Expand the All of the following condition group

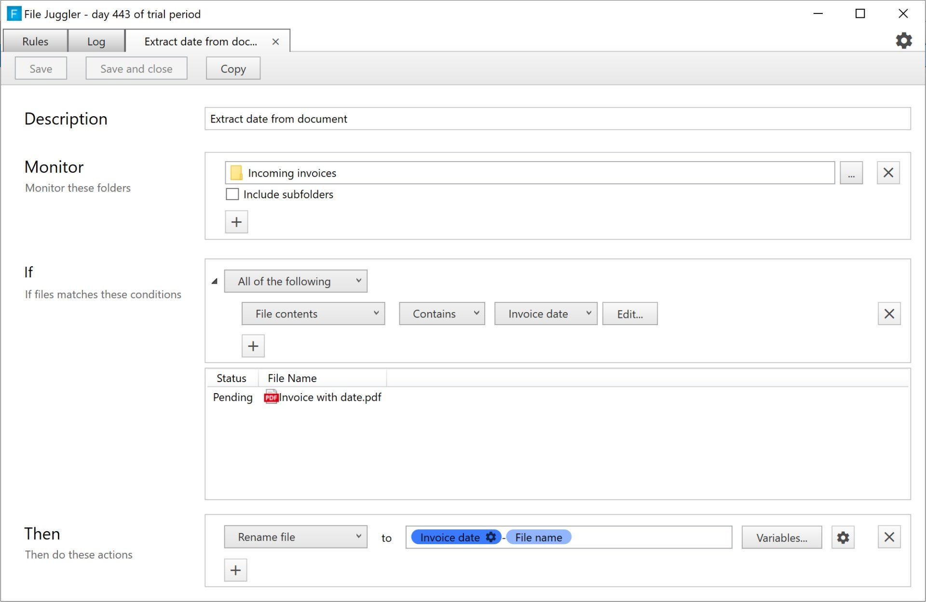(215, 281)
